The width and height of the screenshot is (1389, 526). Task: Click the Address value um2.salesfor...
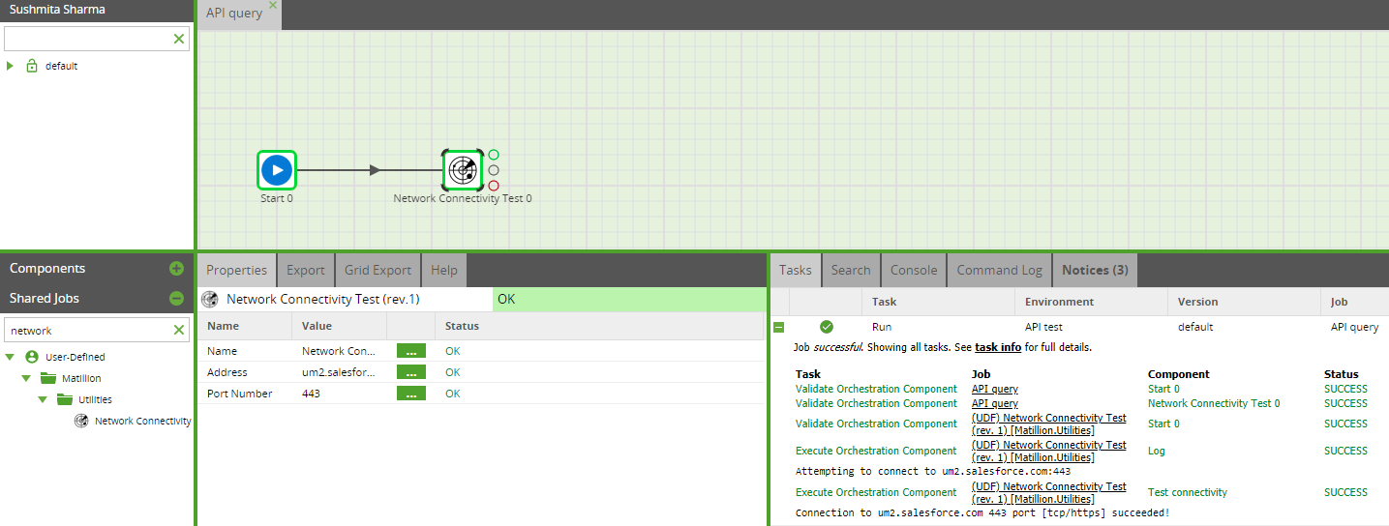point(339,372)
